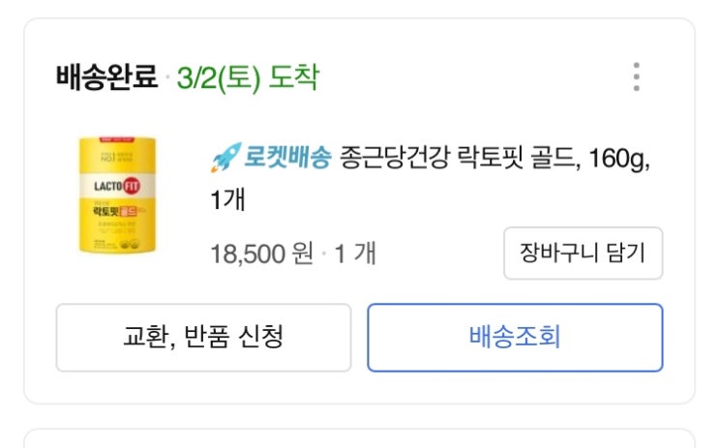The image size is (719, 448).
Task: Click the blue 로켓배송 badge text
Action: pyautogui.click(x=286, y=159)
